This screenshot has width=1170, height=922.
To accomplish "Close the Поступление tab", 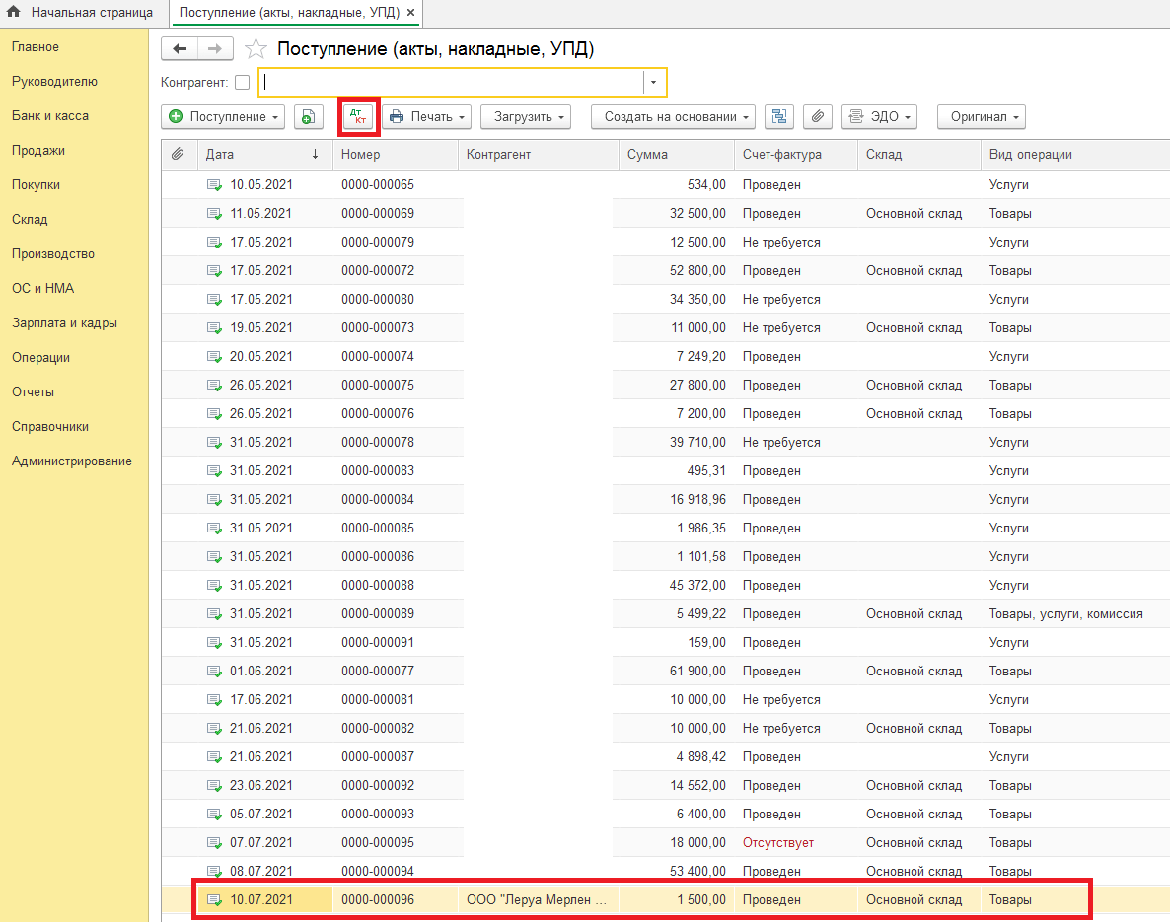I will click(411, 13).
